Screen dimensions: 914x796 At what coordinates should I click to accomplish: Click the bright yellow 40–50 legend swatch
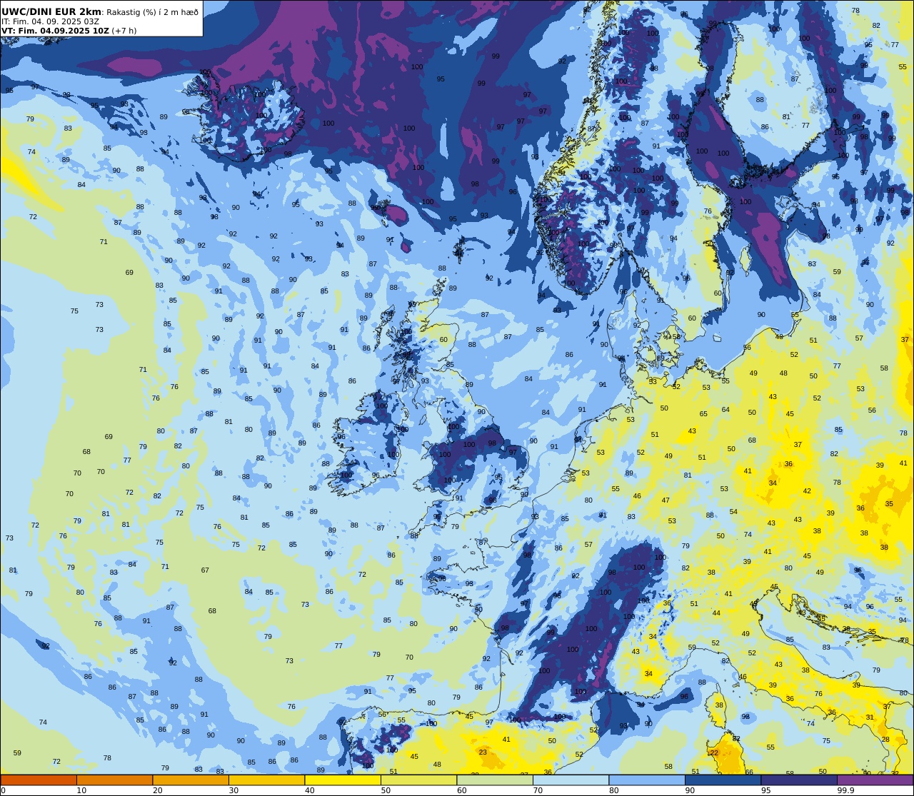tap(343, 780)
